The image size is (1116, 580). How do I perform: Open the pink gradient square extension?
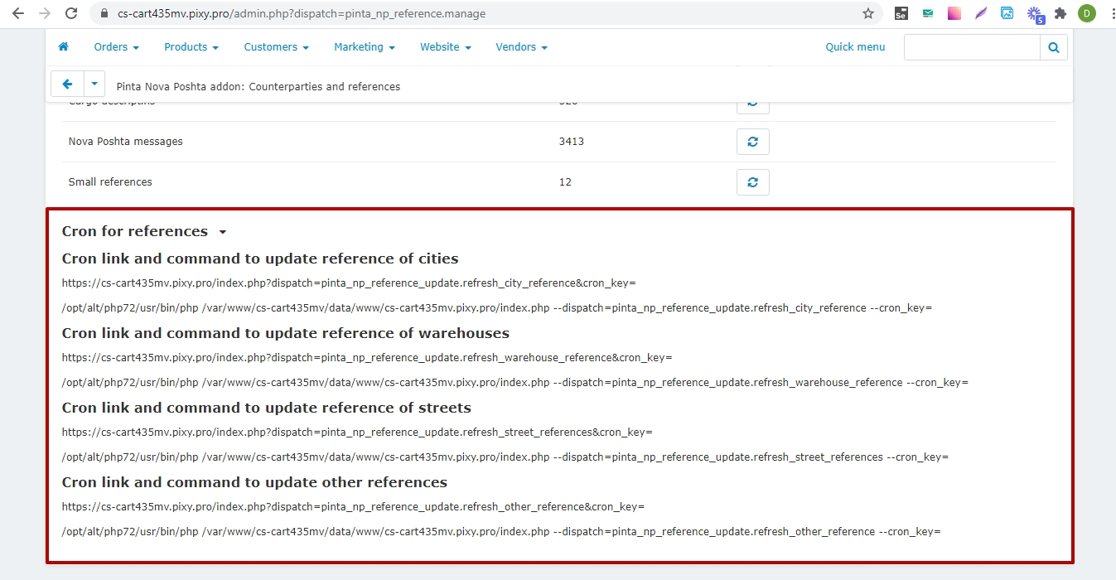pyautogui.click(x=954, y=13)
